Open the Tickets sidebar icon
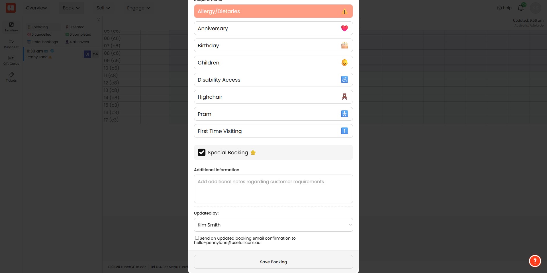This screenshot has width=547, height=273. click(11, 77)
